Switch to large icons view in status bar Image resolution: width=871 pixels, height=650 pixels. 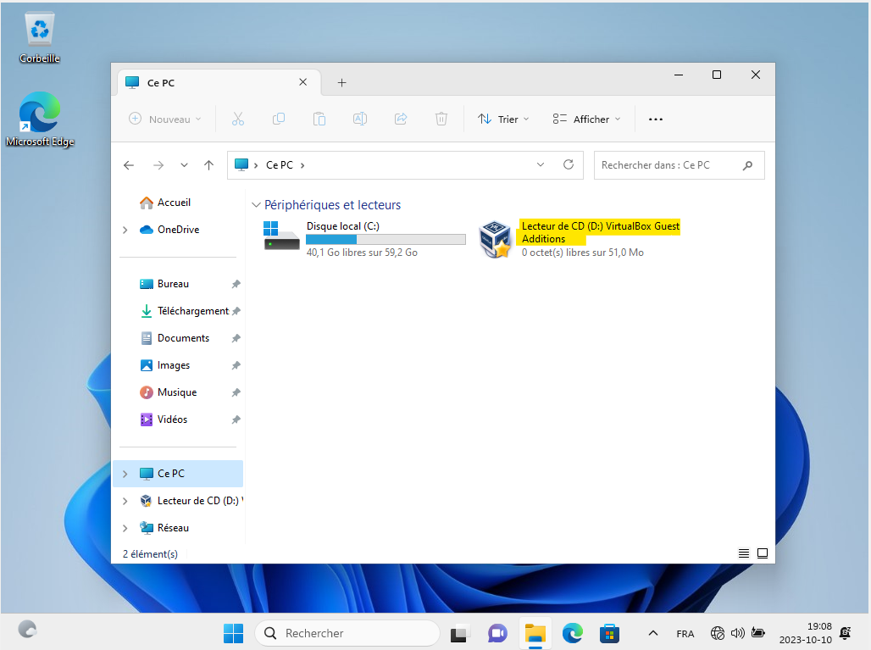click(x=763, y=553)
